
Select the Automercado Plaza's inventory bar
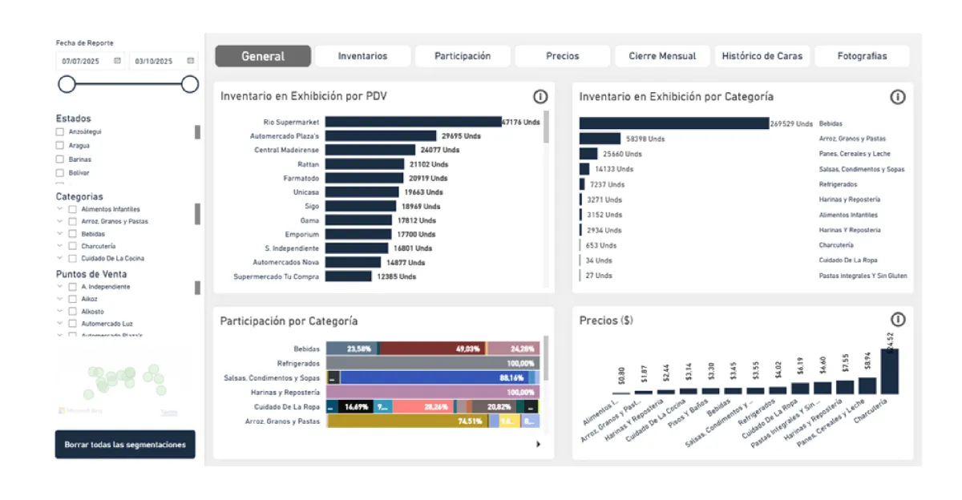(381, 136)
